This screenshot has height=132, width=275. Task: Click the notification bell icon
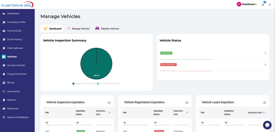[263, 5]
